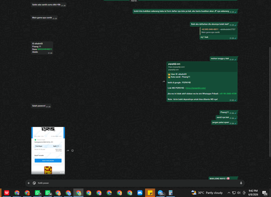Forward the popqqhijl.com link message
This screenshot has height=197, width=271.
coord(164,81)
